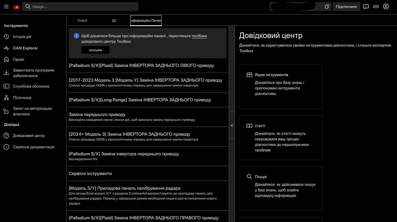This screenshot has width=397, height=222.
Task: Click the Службова оболонка terminal icon
Action: (x=6, y=86)
